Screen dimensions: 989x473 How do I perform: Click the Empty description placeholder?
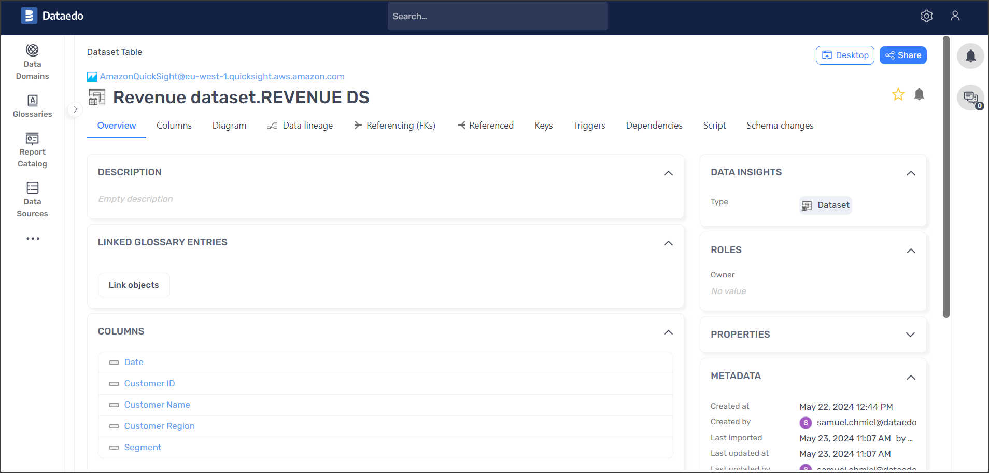(x=136, y=199)
